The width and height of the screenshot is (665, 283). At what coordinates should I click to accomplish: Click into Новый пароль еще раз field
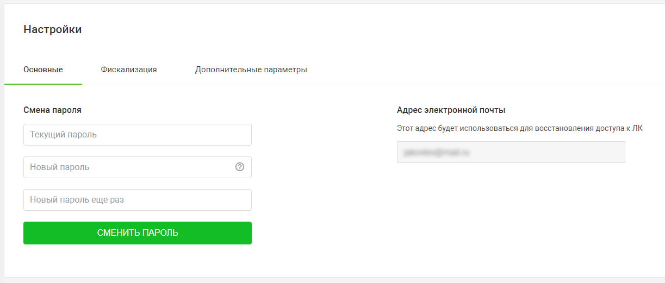click(x=138, y=200)
